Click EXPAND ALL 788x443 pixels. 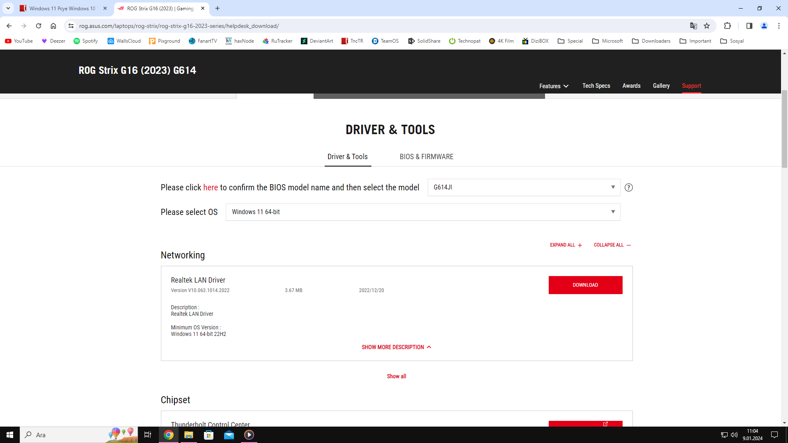pos(566,245)
